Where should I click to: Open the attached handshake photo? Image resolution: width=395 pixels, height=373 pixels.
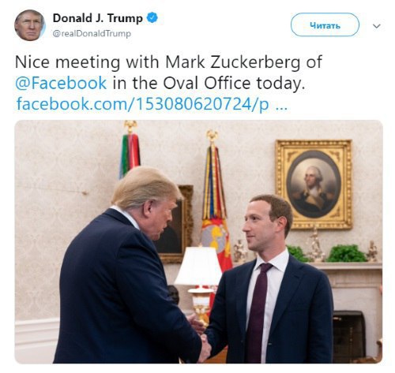click(198, 242)
